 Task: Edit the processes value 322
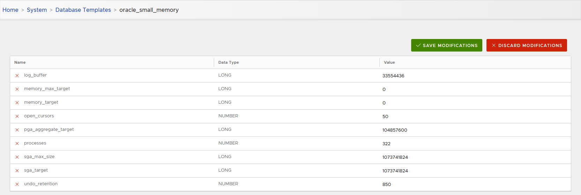click(386, 143)
